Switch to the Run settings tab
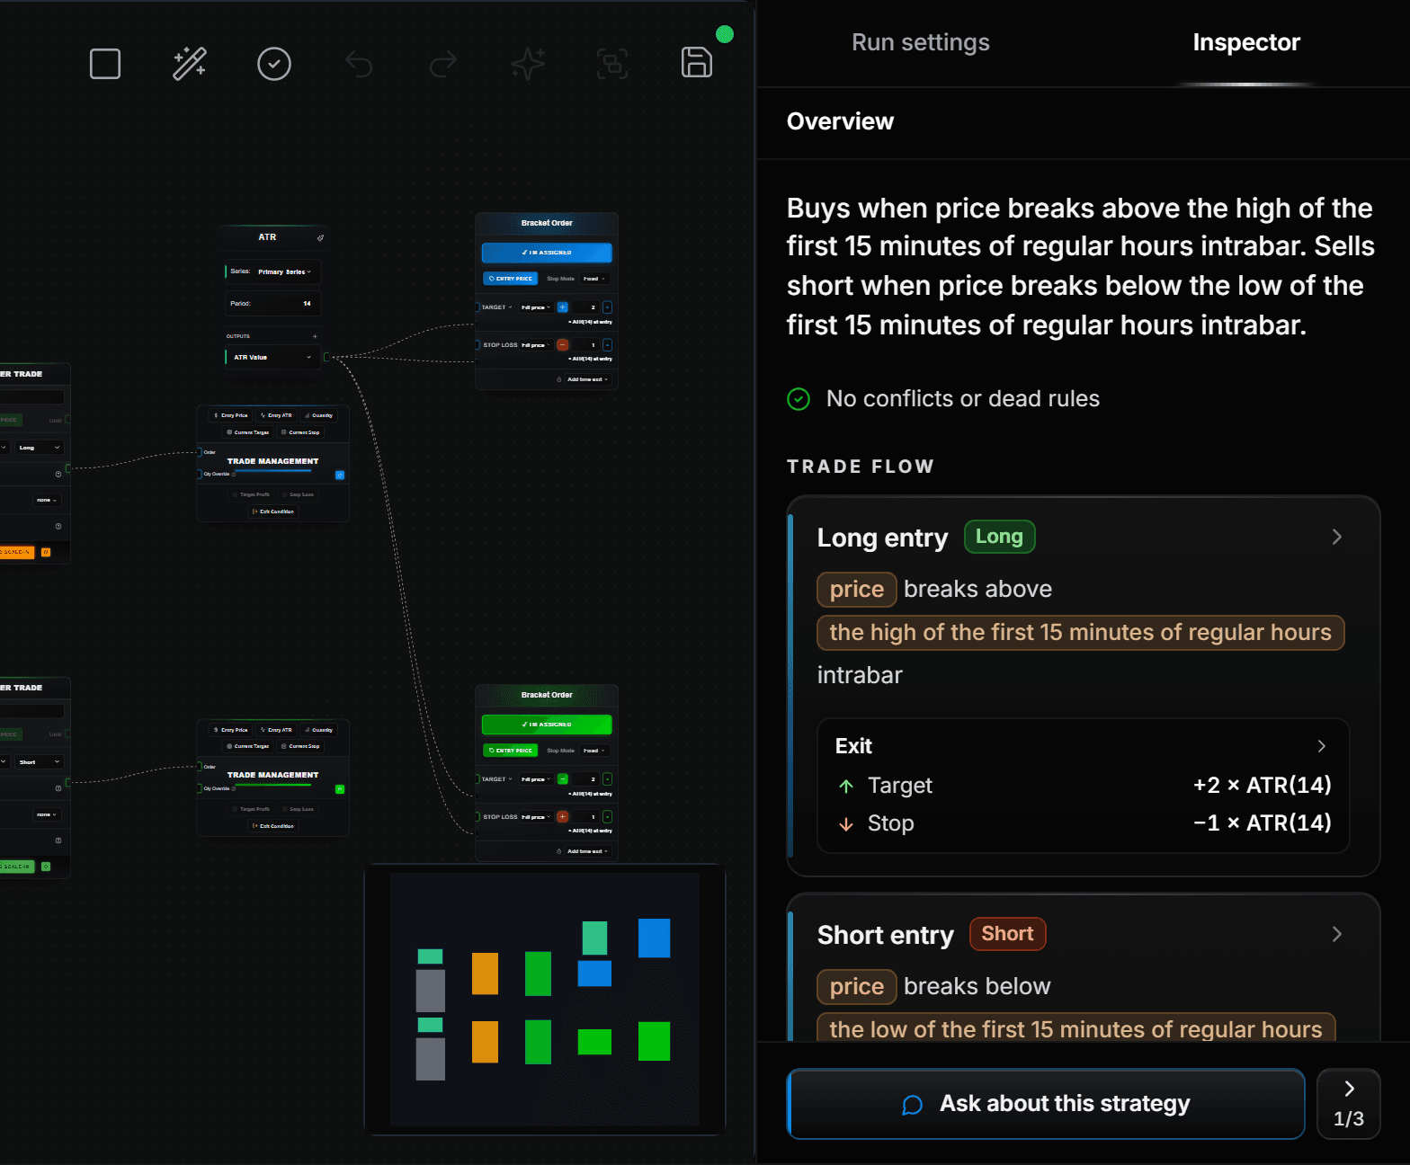The image size is (1410, 1165). pos(921,42)
